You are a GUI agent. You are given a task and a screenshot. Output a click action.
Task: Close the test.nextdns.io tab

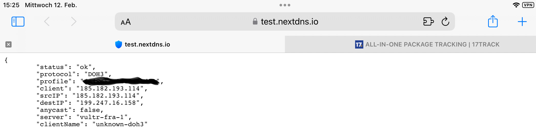(x=8, y=44)
